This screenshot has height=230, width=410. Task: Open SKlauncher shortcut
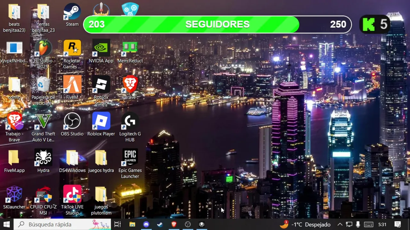tap(14, 197)
